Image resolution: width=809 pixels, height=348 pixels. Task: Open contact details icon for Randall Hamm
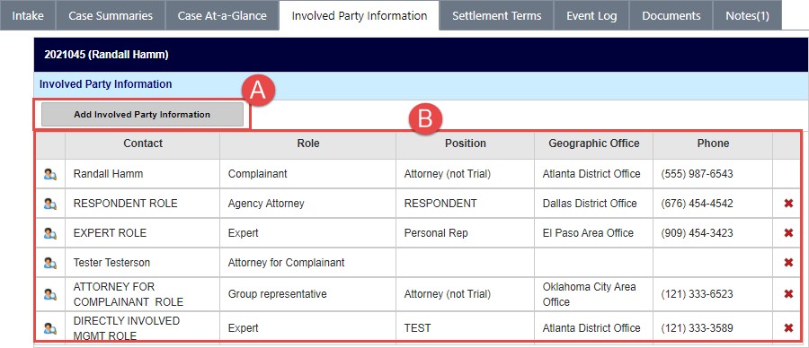(50, 175)
